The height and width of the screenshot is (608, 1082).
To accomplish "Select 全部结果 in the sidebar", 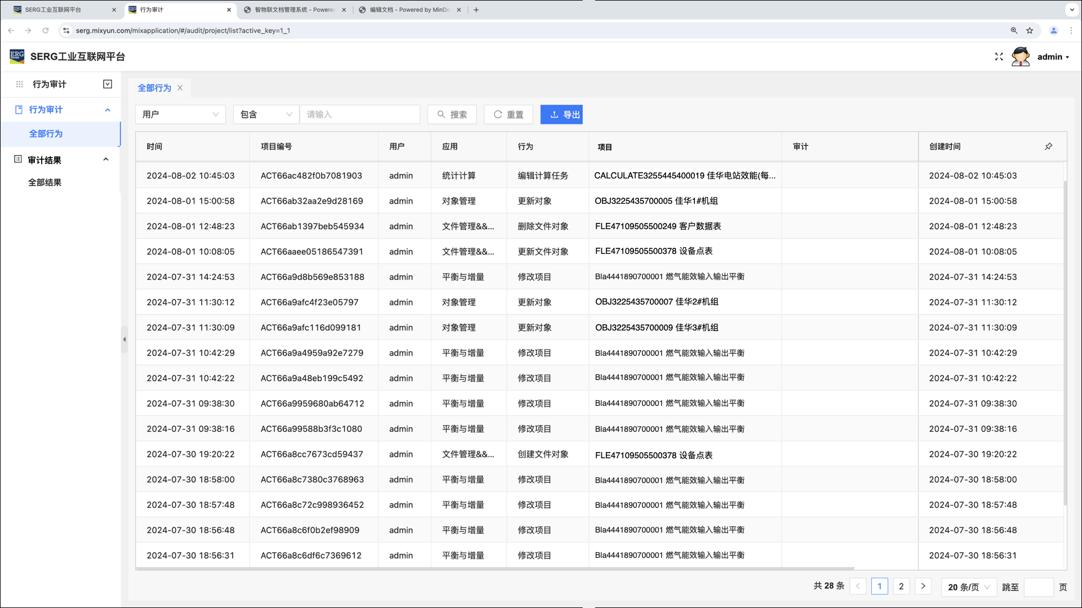I will click(45, 182).
